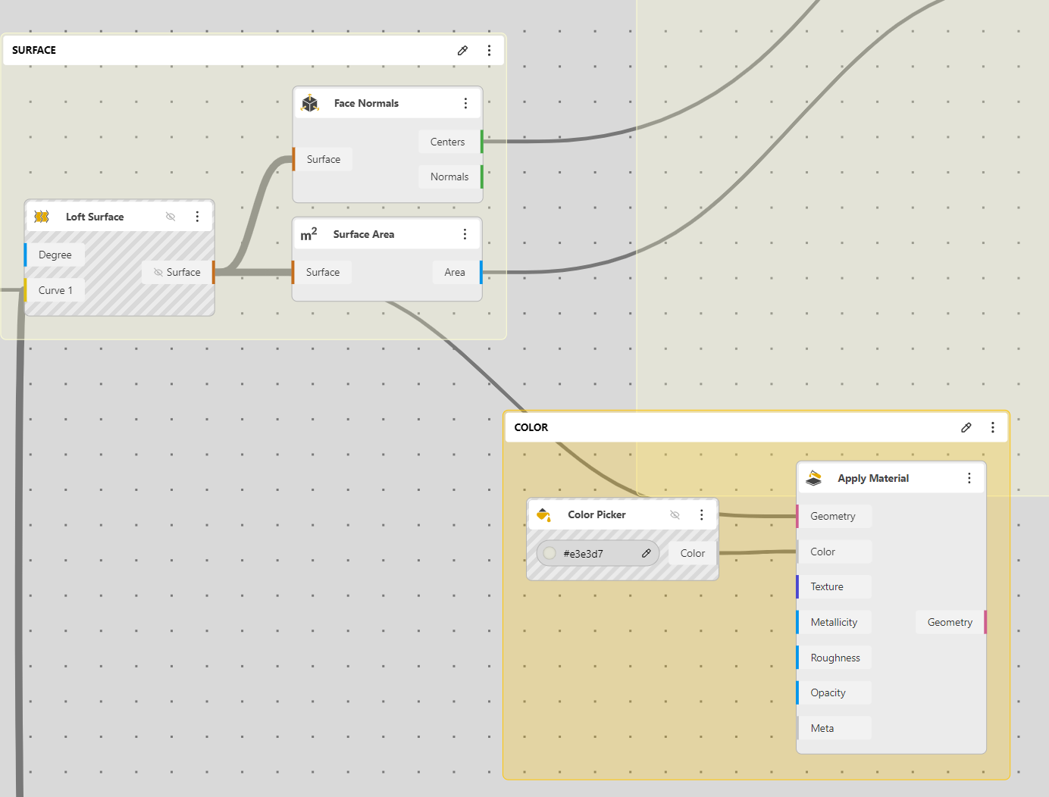1049x797 pixels.
Task: Click the #e3e3d7 color swatch circle
Action: point(550,553)
